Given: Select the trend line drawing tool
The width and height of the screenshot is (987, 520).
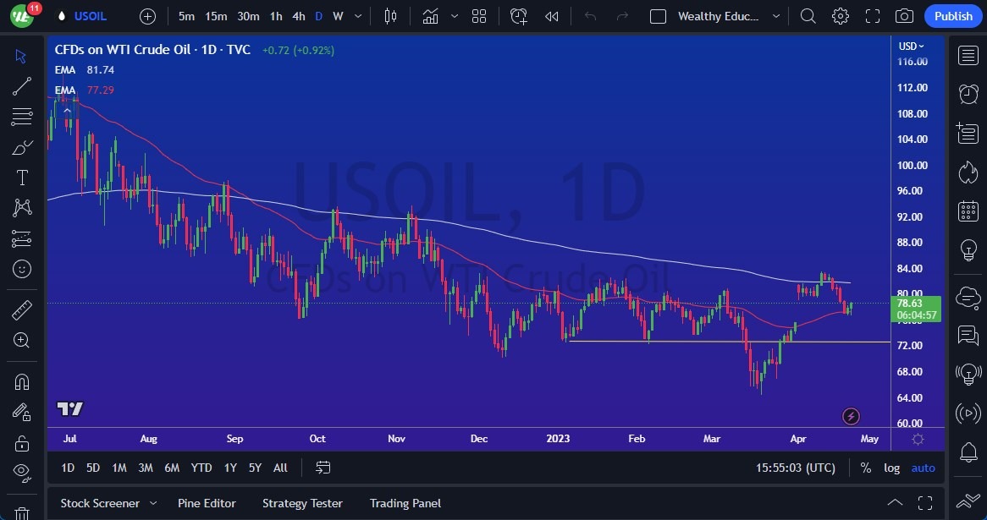Looking at the screenshot, I should [x=22, y=86].
